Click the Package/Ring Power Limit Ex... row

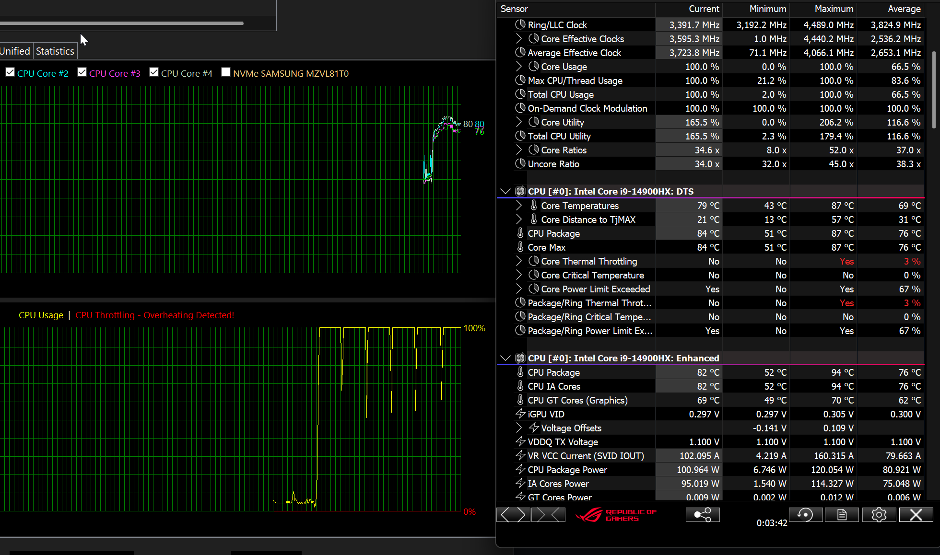click(x=711, y=330)
